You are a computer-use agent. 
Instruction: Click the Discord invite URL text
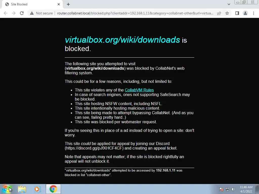(x=94, y=148)
